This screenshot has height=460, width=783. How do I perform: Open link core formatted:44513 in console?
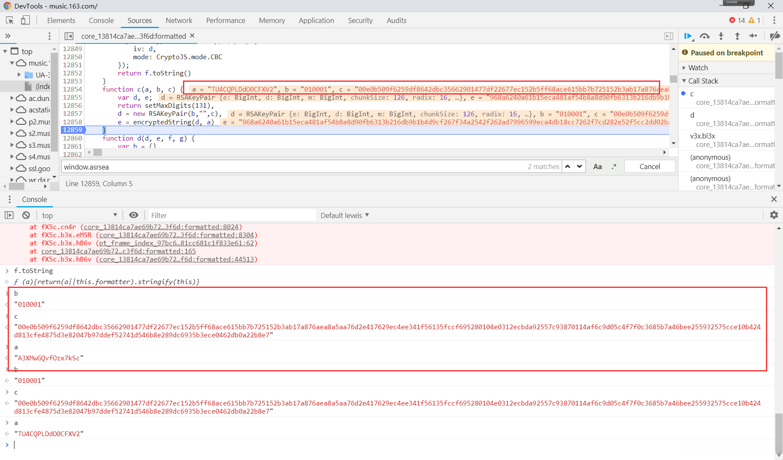(x=177, y=259)
